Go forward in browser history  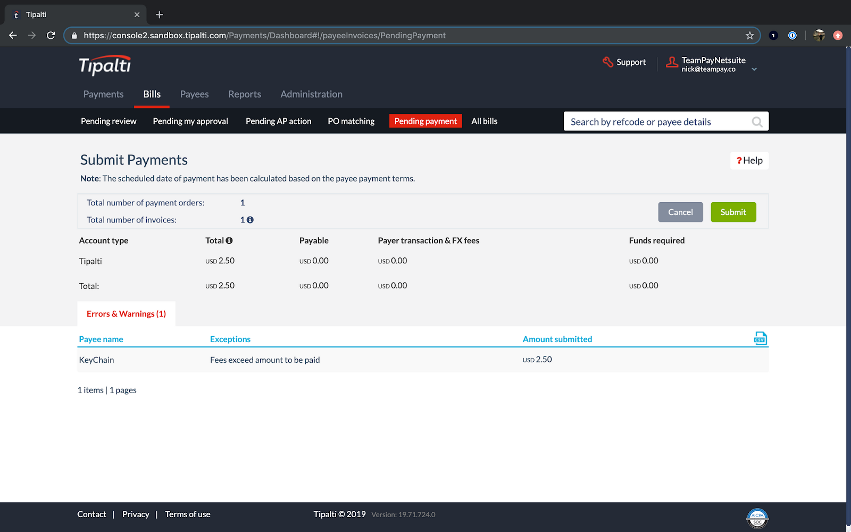32,36
